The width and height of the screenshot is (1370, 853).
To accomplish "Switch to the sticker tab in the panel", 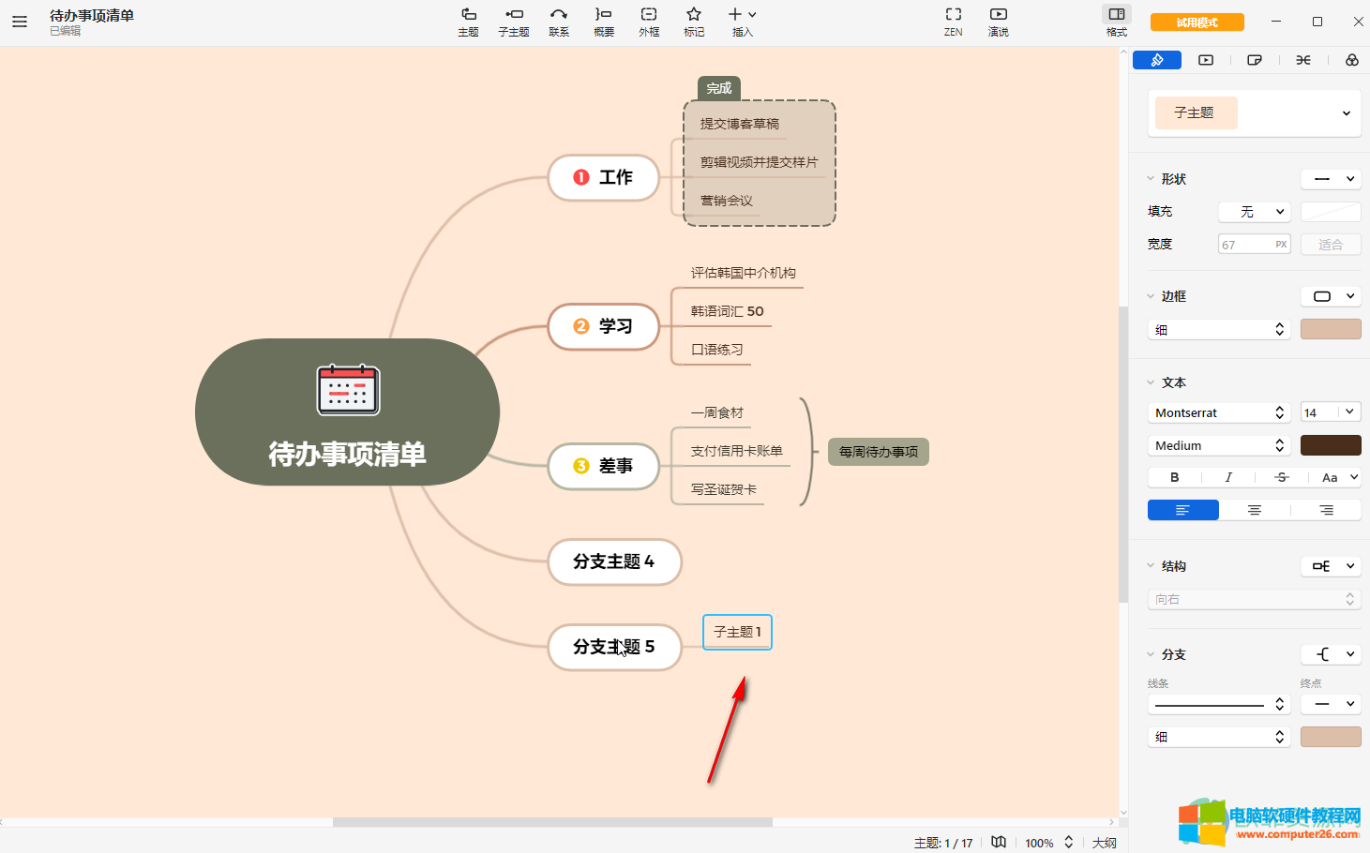I will (1255, 60).
